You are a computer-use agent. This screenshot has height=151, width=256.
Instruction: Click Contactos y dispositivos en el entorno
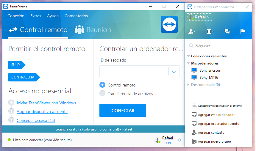[x=220, y=106]
